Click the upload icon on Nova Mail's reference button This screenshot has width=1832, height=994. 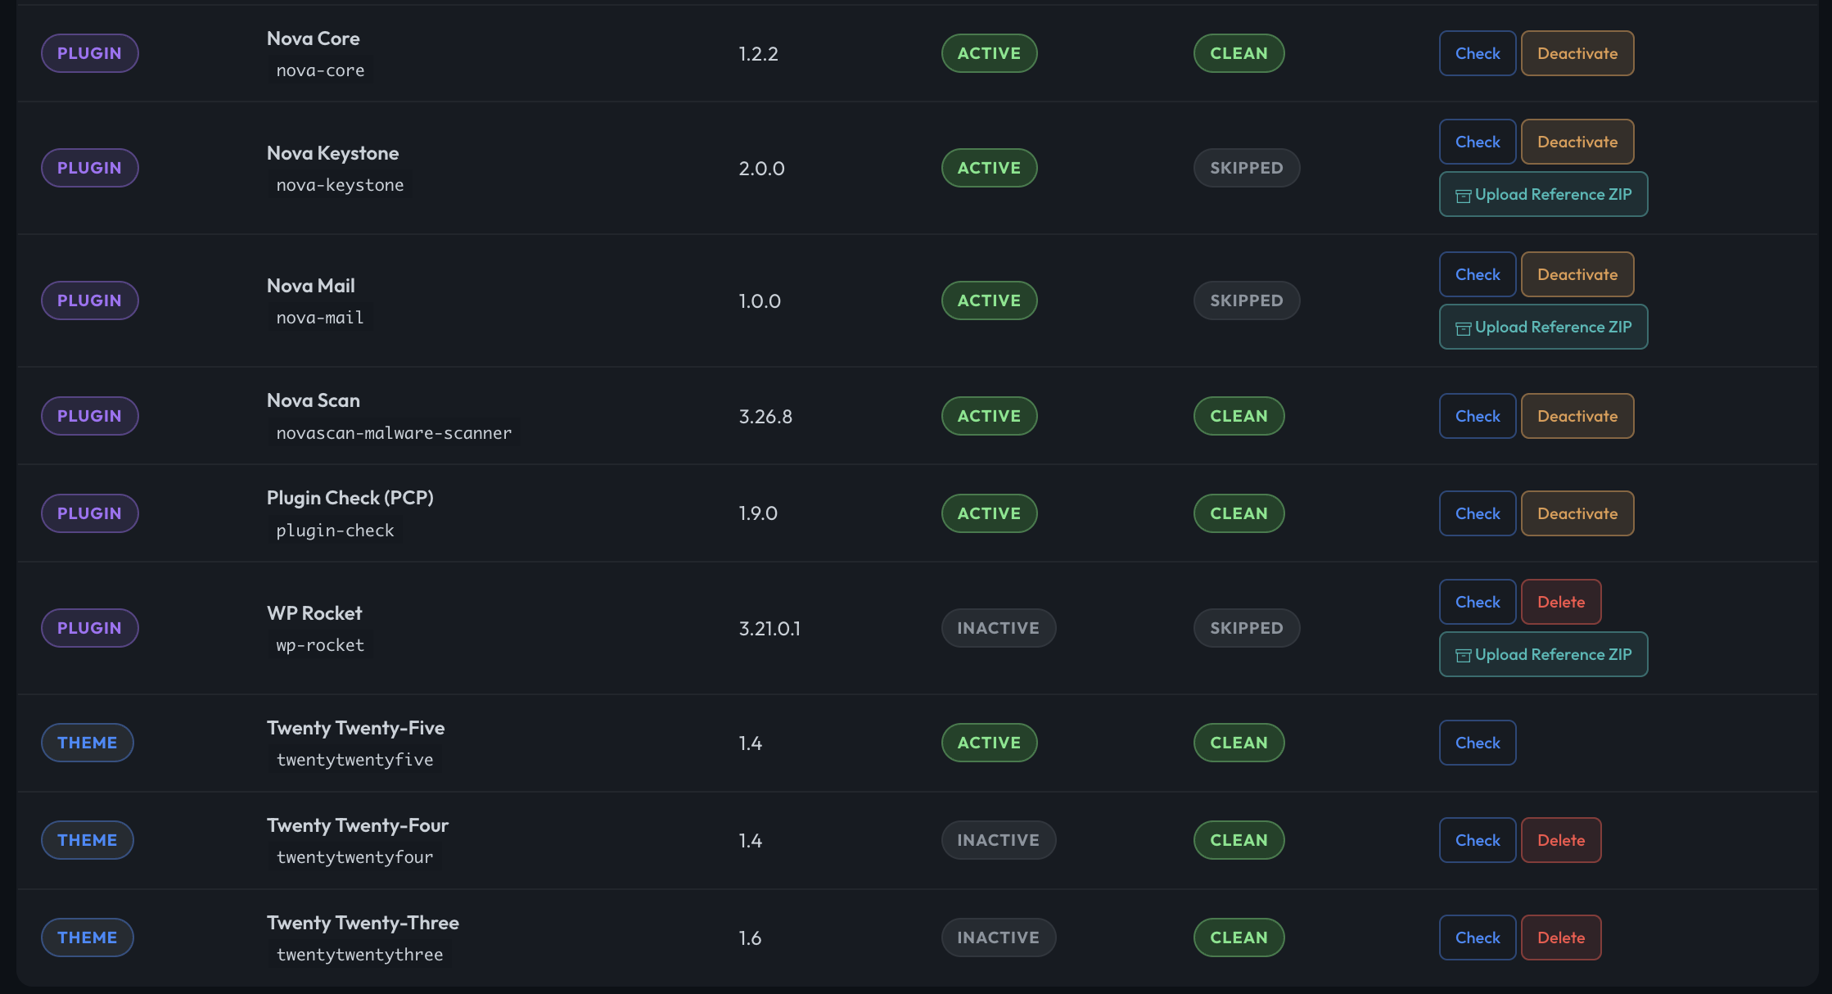[1464, 327]
